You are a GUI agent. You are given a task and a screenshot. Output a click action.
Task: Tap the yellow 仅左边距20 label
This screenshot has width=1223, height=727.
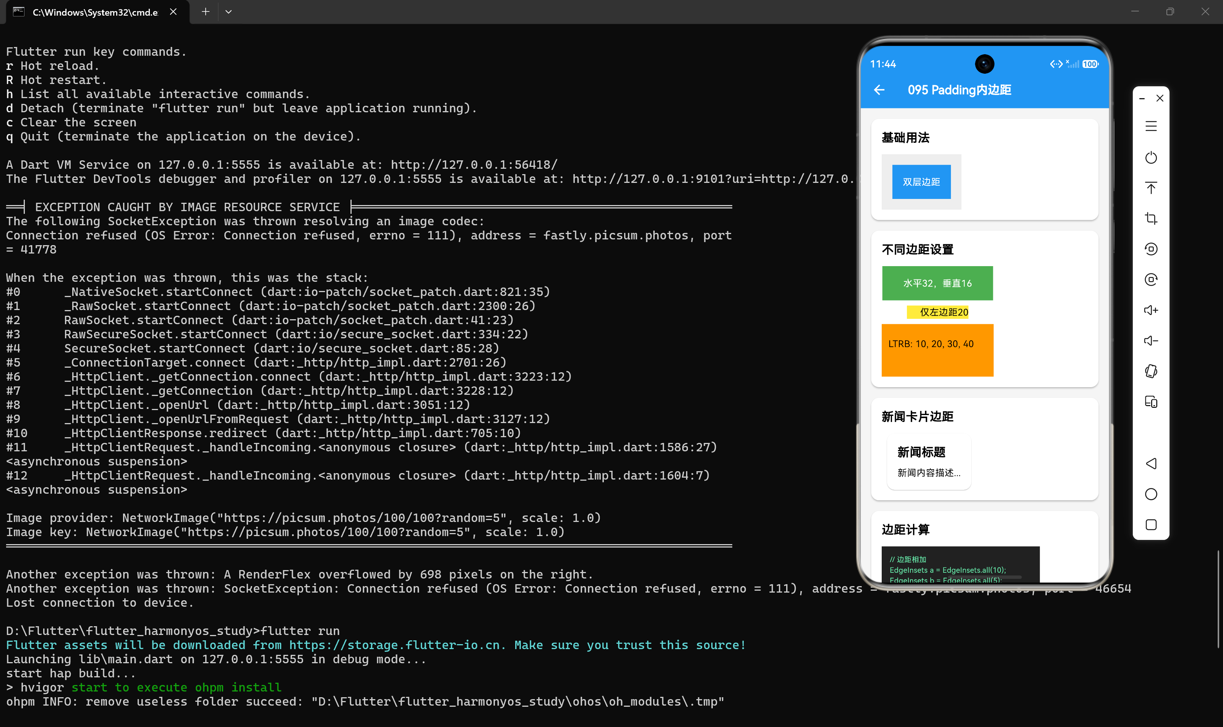point(938,312)
